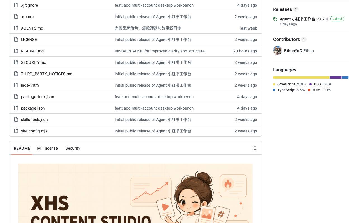Open the README outline list icon
358x223 pixels.
(255, 148)
